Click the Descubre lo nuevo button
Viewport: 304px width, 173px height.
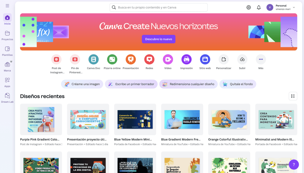click(x=159, y=39)
